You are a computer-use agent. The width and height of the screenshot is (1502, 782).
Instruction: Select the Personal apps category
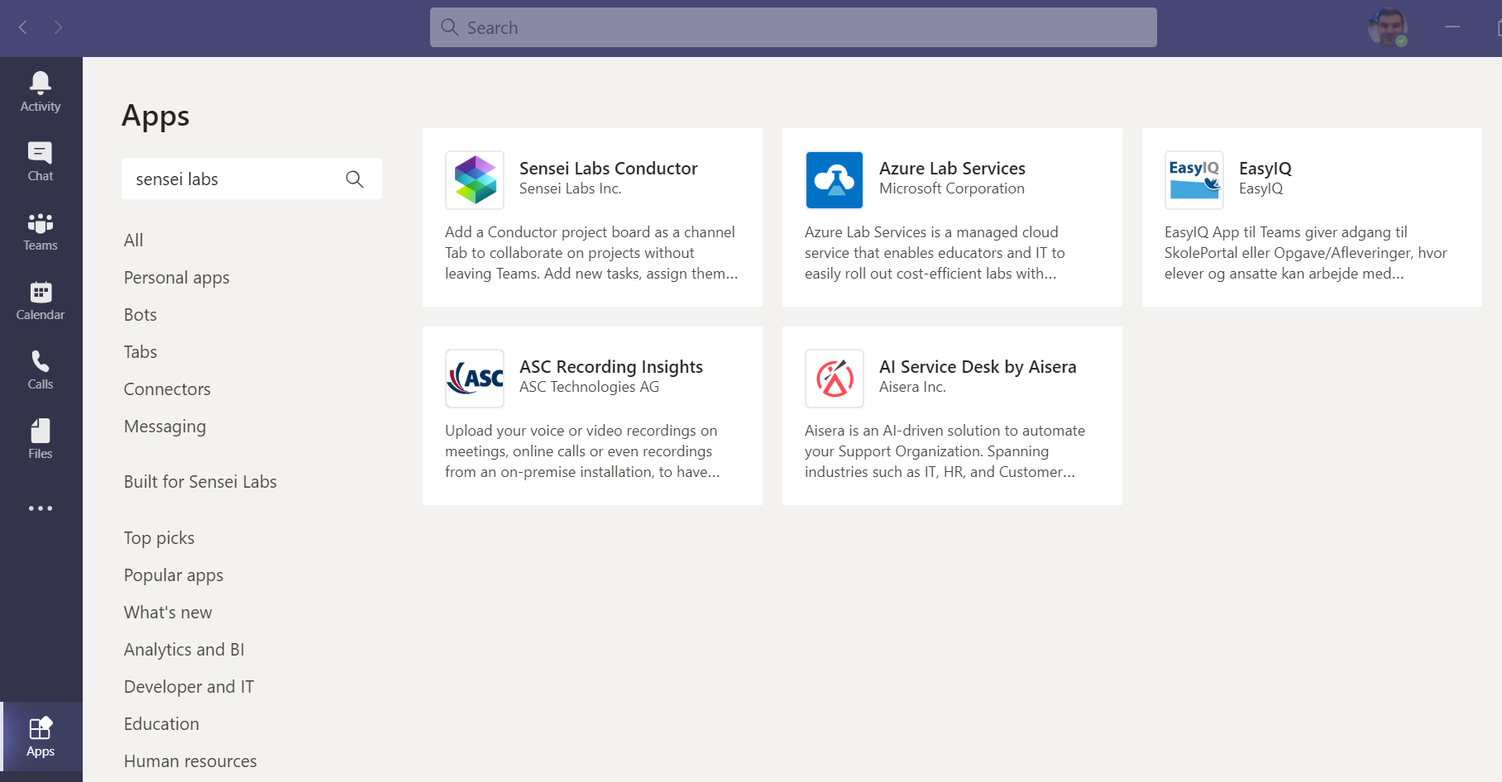[x=176, y=278]
